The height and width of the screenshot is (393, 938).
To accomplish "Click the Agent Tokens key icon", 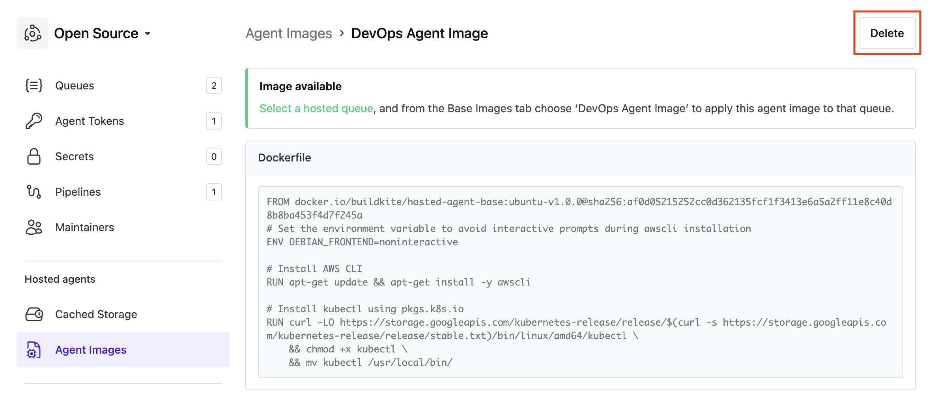I will (34, 121).
